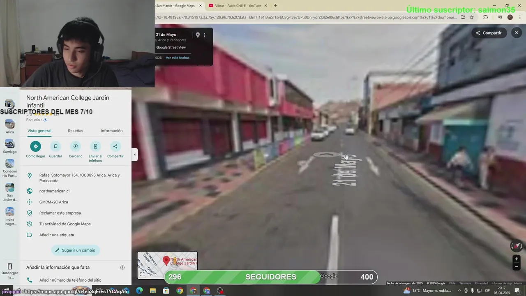The height and width of the screenshot is (296, 526).
Task: Open Arica recent item in sidebar
Action: [x=10, y=127]
